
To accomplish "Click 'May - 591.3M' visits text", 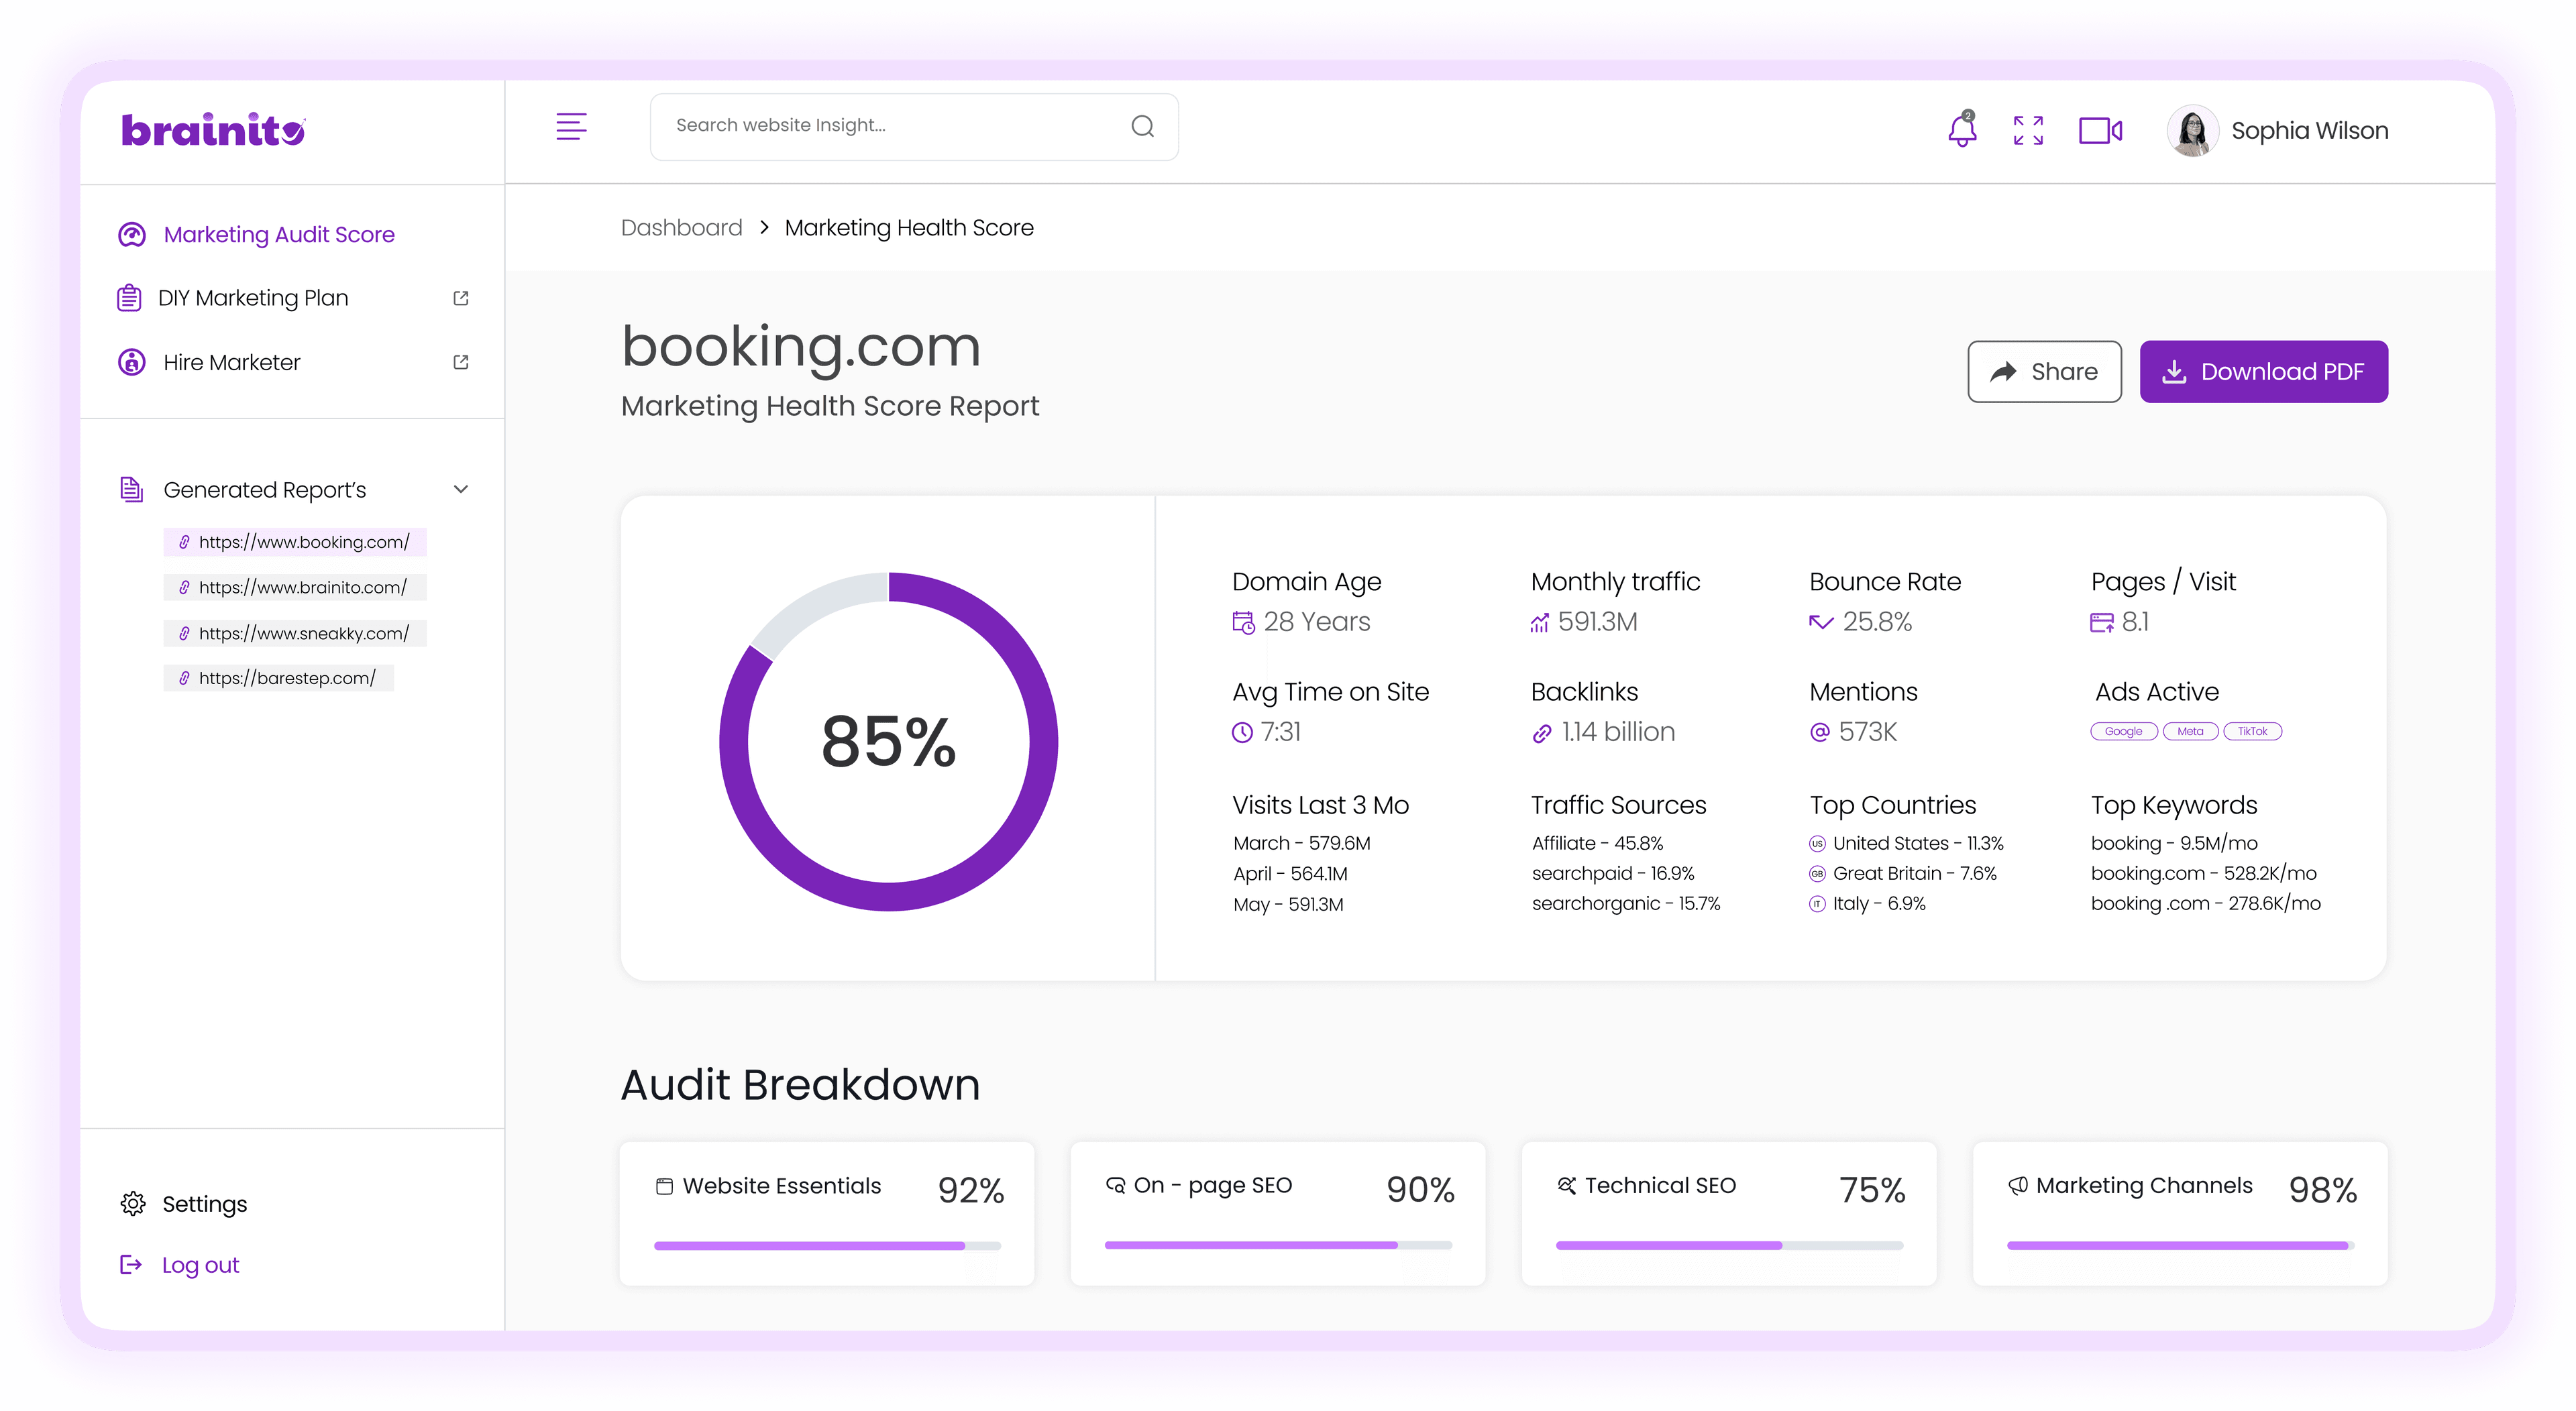I will (x=1288, y=904).
